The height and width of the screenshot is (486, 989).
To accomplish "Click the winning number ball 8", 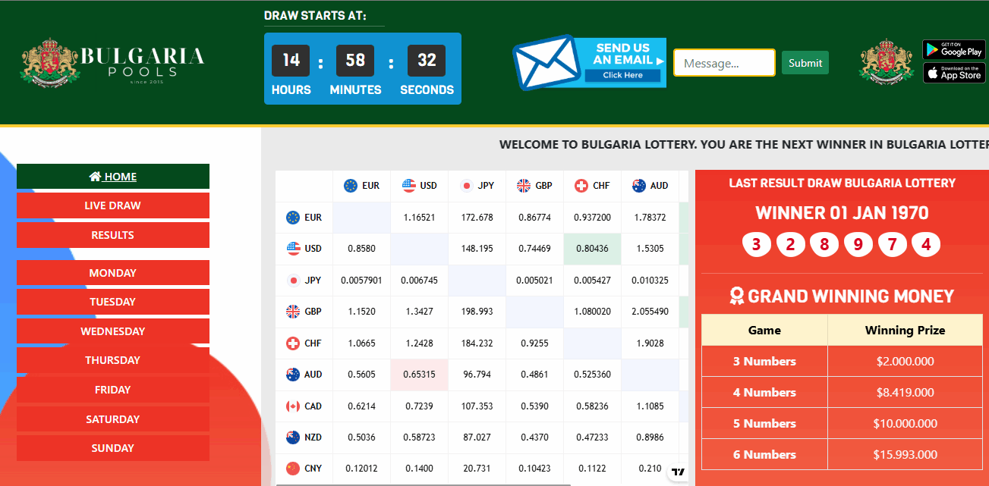I will tap(824, 244).
